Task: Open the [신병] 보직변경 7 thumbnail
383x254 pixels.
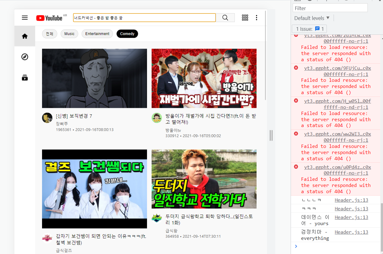Action: [95, 78]
